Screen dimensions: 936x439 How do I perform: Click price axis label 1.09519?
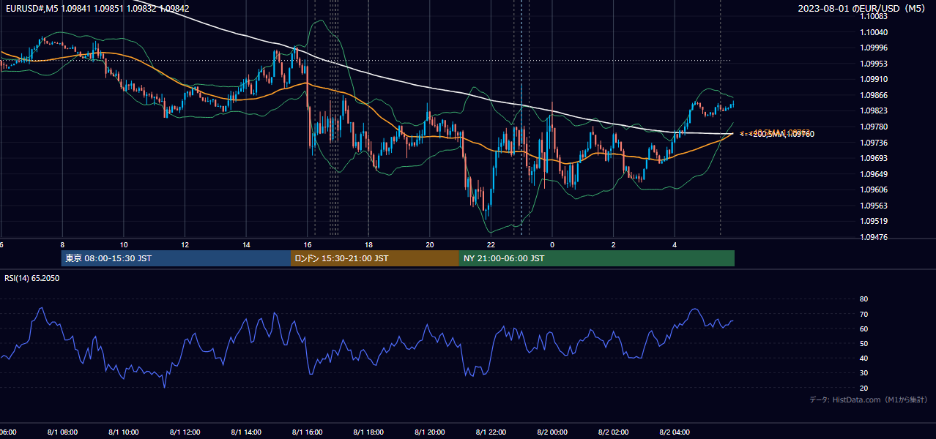tap(874, 221)
